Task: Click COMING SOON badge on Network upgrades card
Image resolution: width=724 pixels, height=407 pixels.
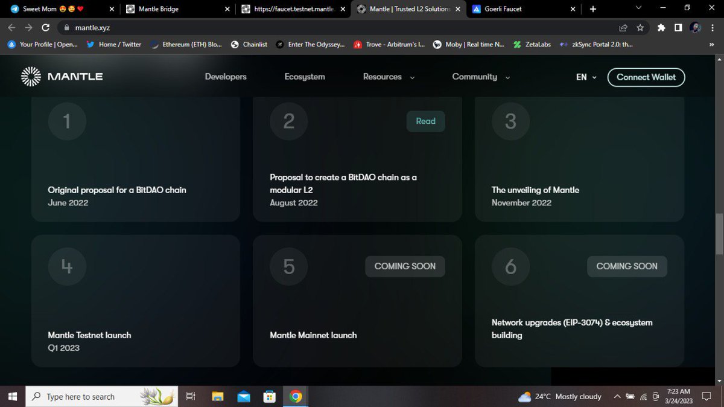Action: coord(627,266)
